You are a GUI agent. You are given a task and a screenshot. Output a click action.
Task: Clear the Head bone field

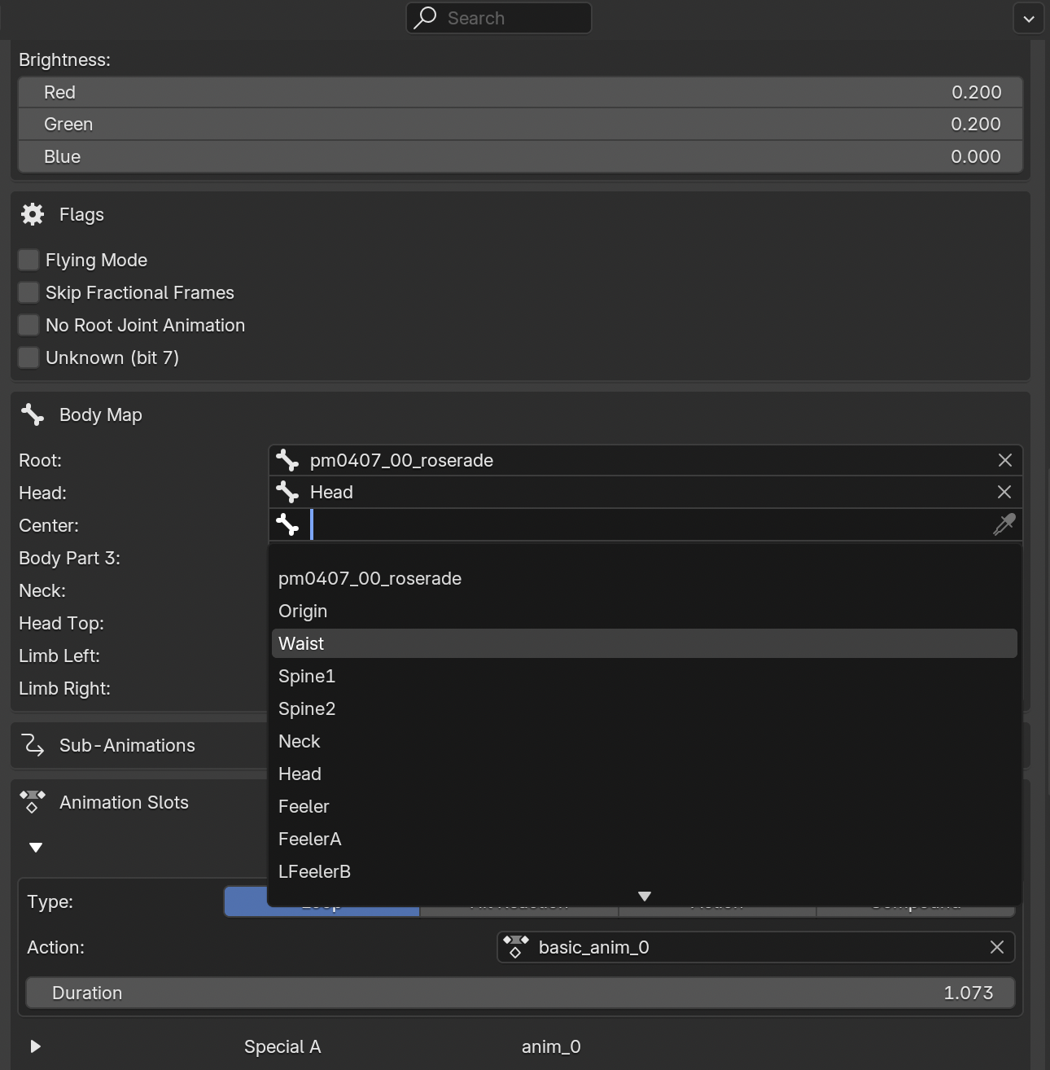click(x=1004, y=492)
